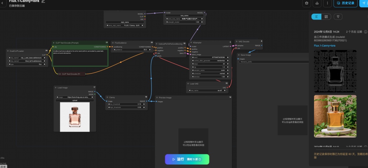This screenshot has height=168, width=368.
Task: Open the three-dot more options menu
Action: [x=327, y=3]
